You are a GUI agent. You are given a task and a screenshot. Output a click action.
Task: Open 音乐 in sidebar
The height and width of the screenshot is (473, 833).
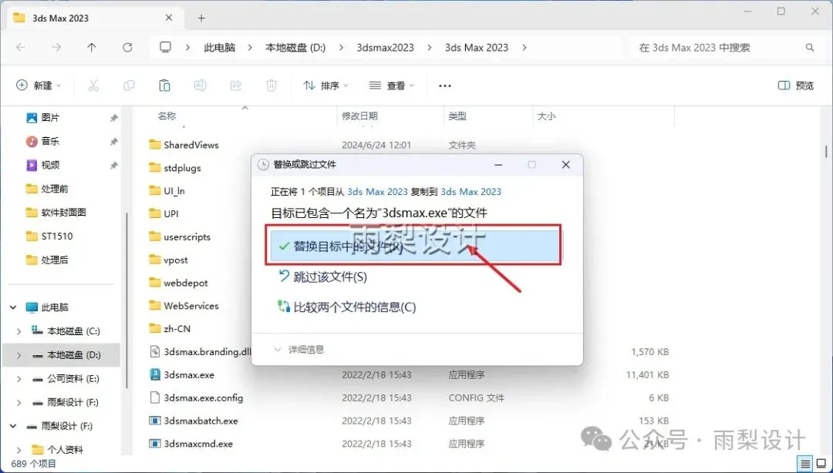click(42, 141)
